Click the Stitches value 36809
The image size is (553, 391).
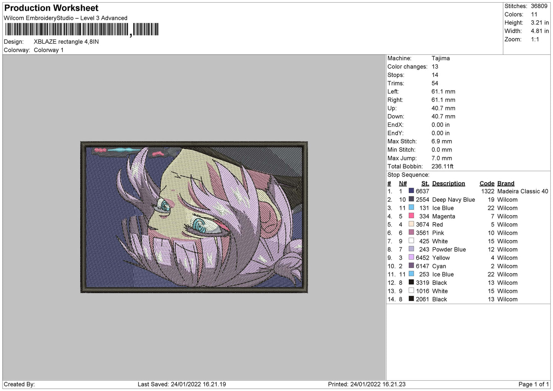coord(539,6)
